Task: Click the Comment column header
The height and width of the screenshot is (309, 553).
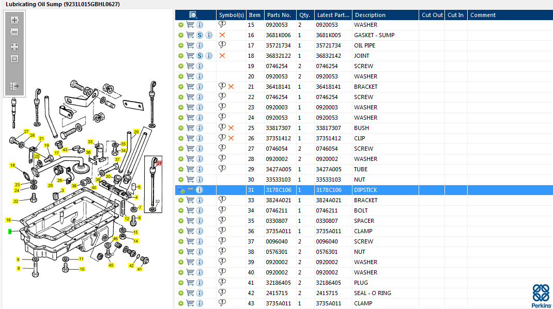Action: [510, 15]
